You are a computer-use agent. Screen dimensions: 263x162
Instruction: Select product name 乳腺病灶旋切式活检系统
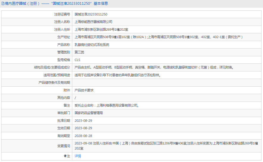(92, 45)
